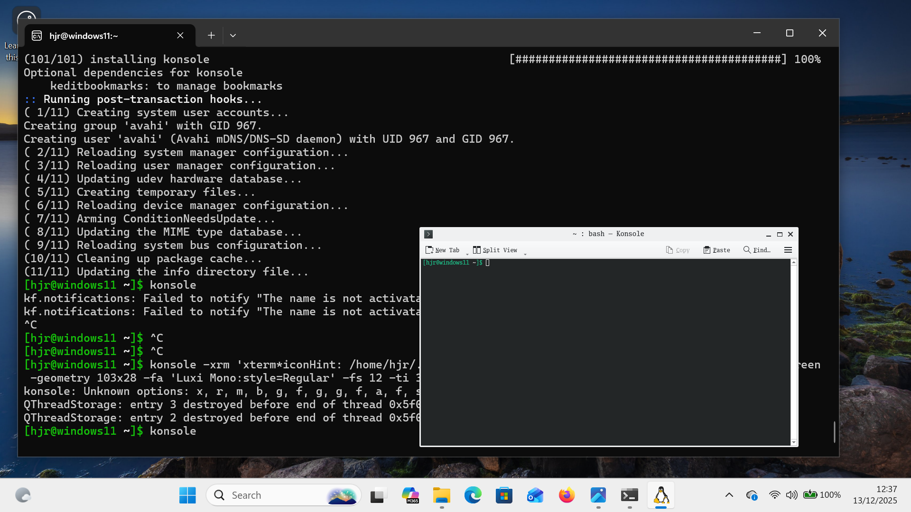Screen dimensions: 911x512
Task: Open Microsoft Edge from the taskbar
Action: pyautogui.click(x=473, y=495)
